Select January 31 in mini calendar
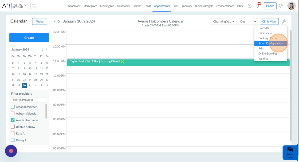This screenshot has height=162, width=299. [x=30, y=85]
